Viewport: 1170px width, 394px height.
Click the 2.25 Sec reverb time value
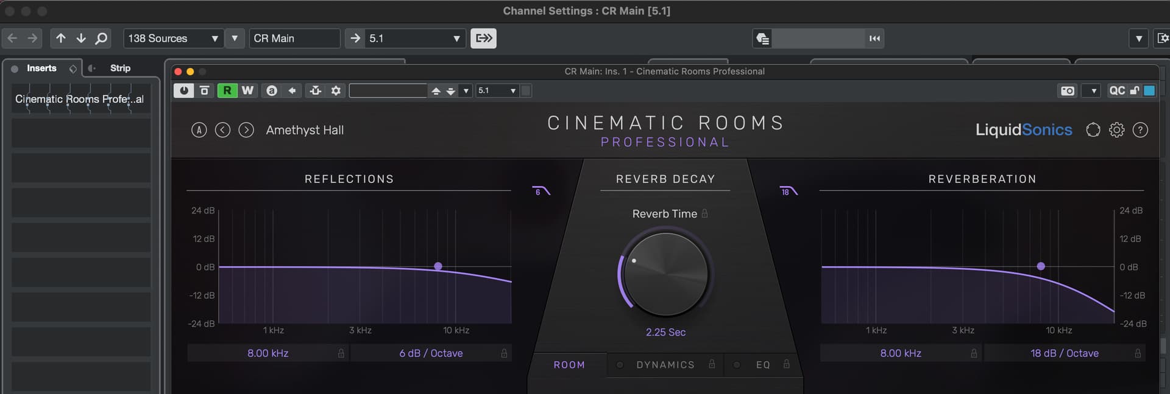pos(665,332)
